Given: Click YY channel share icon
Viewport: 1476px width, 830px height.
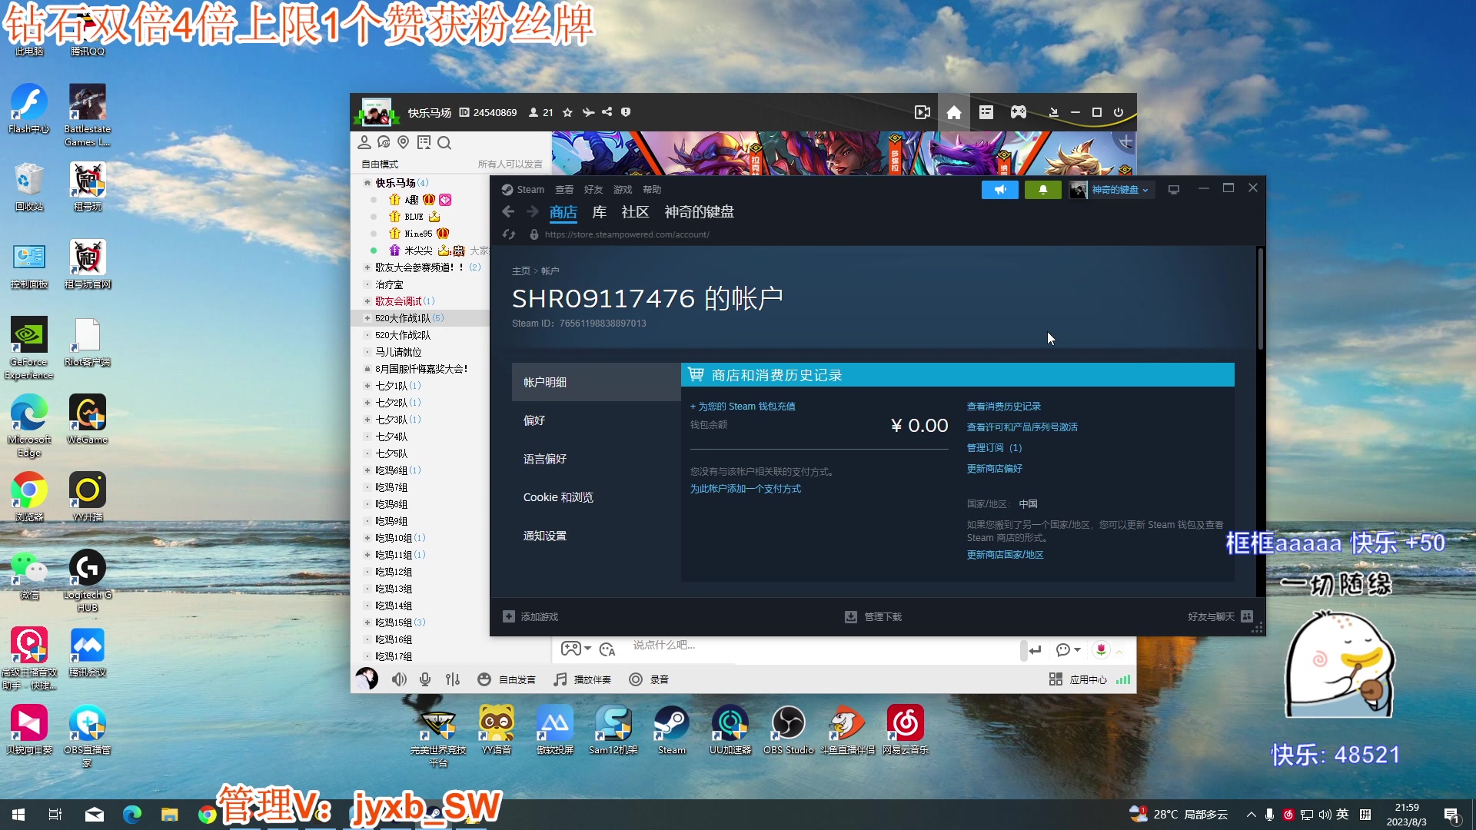Looking at the screenshot, I should [607, 112].
